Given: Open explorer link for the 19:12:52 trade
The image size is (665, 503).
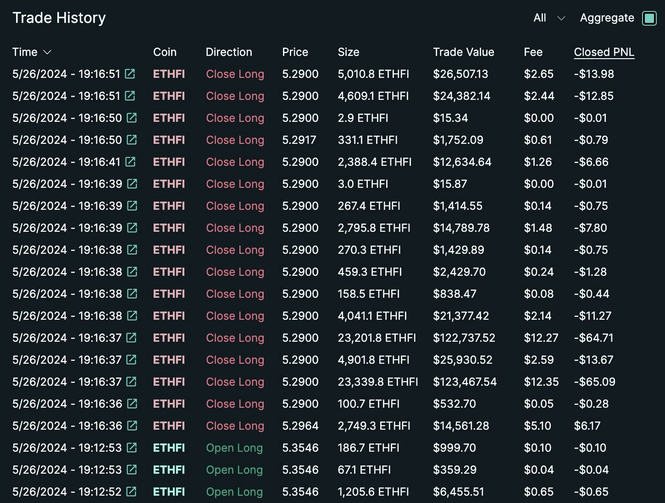Looking at the screenshot, I should coord(131,492).
